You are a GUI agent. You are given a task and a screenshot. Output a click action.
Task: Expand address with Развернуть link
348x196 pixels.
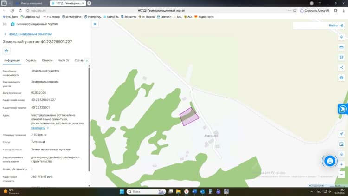(x=40, y=128)
